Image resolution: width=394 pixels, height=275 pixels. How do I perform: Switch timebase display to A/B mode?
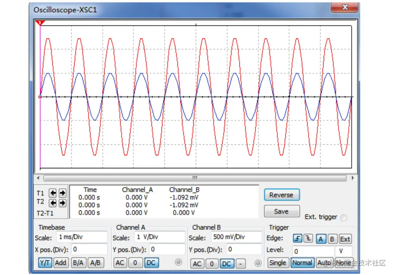tap(96, 263)
